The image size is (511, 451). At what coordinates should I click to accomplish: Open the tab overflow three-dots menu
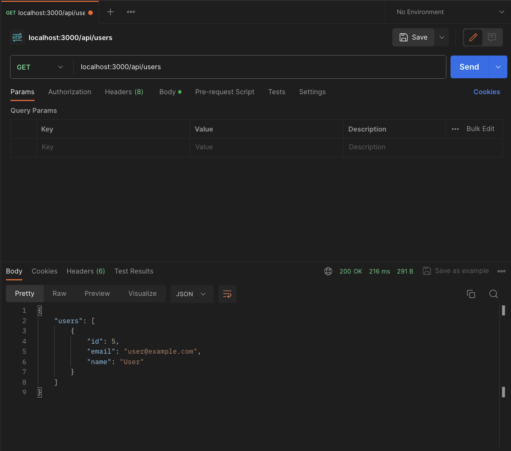131,12
